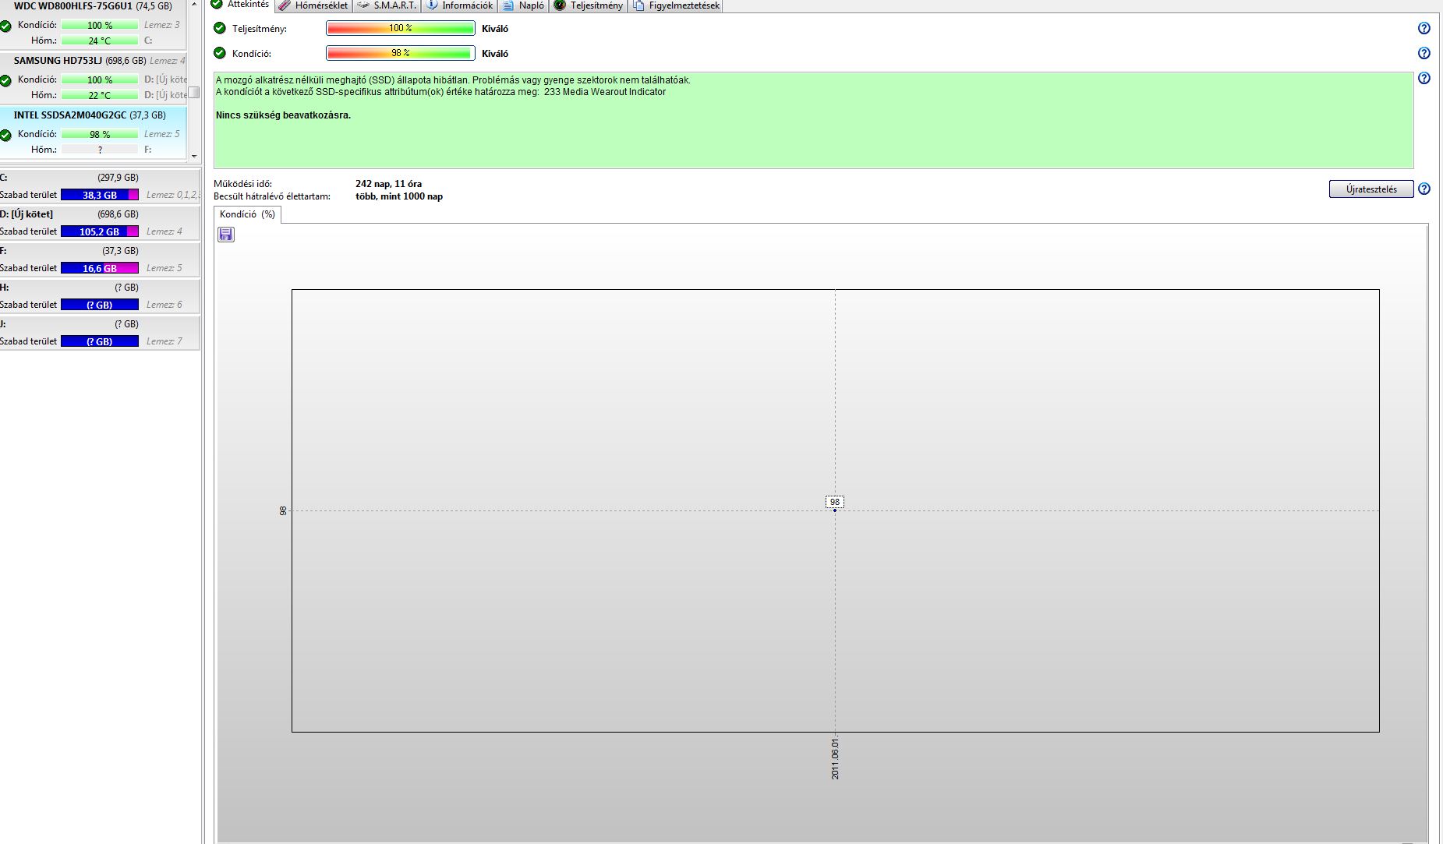Click the INTEL SSD green status check icon
The height and width of the screenshot is (844, 1443).
(6, 135)
